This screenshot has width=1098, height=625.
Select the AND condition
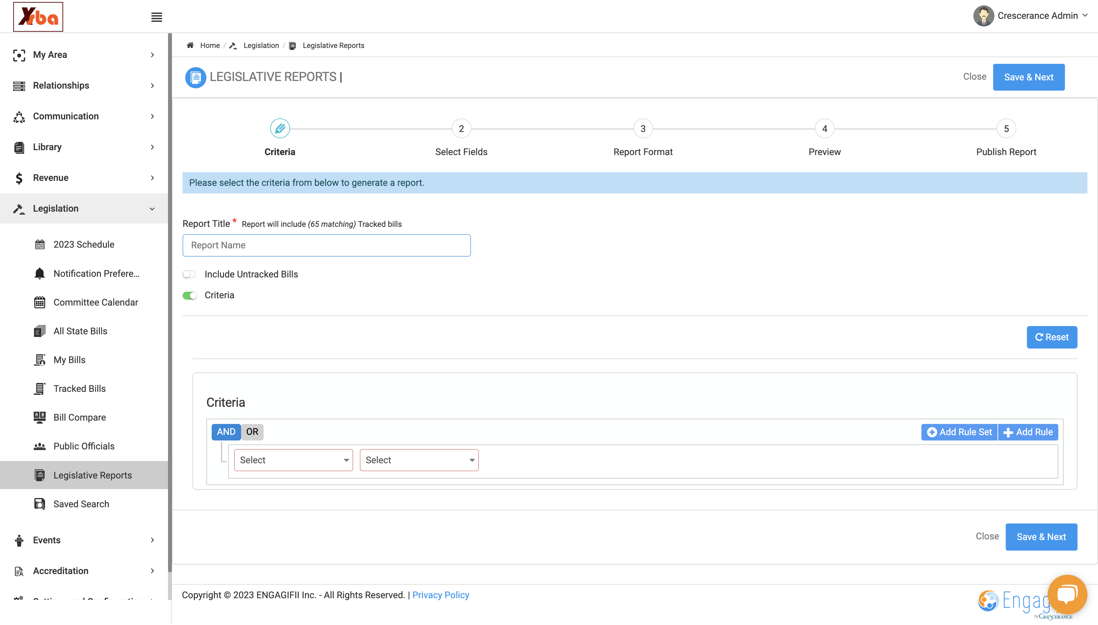click(x=226, y=432)
